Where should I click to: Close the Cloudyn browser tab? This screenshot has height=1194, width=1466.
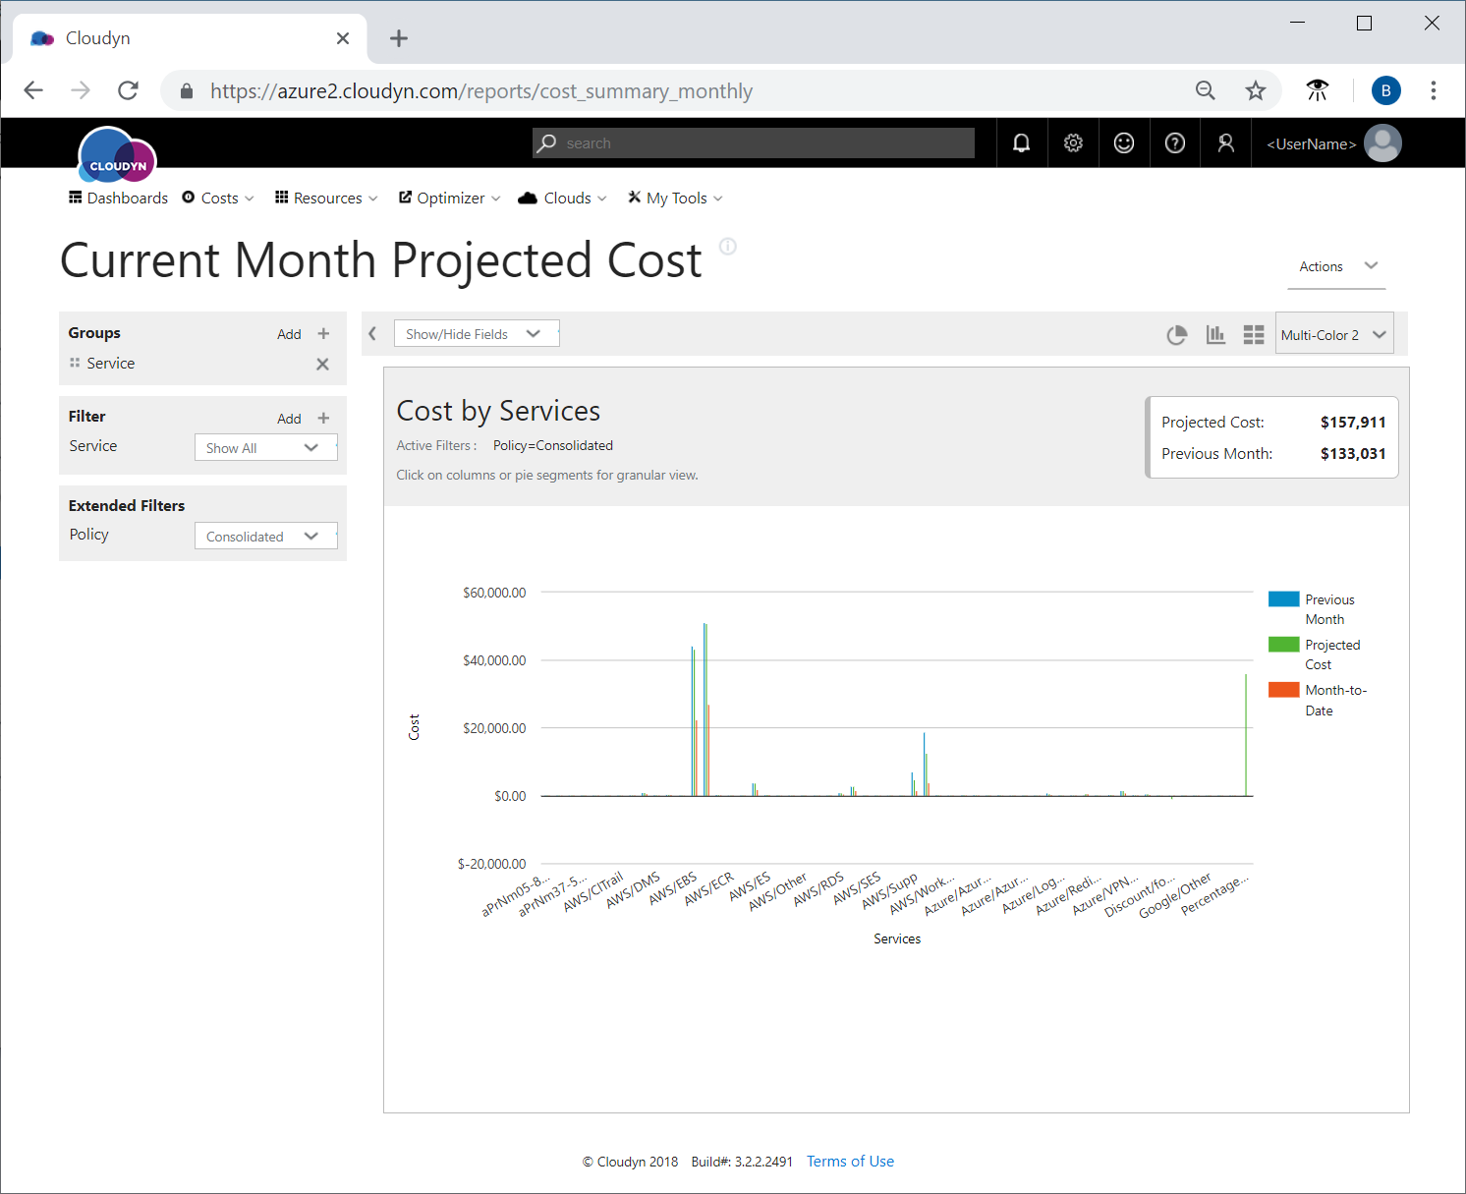(343, 38)
